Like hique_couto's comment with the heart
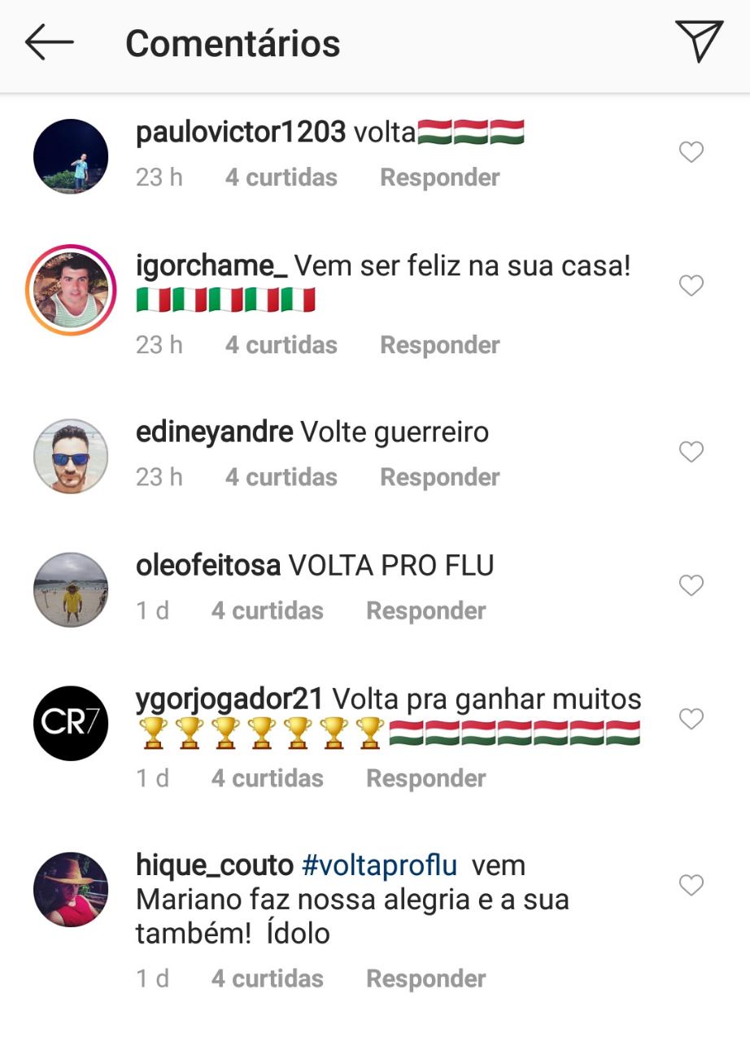 tap(691, 885)
